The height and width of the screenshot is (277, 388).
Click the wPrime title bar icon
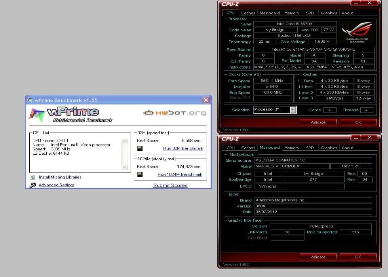pyautogui.click(x=30, y=100)
